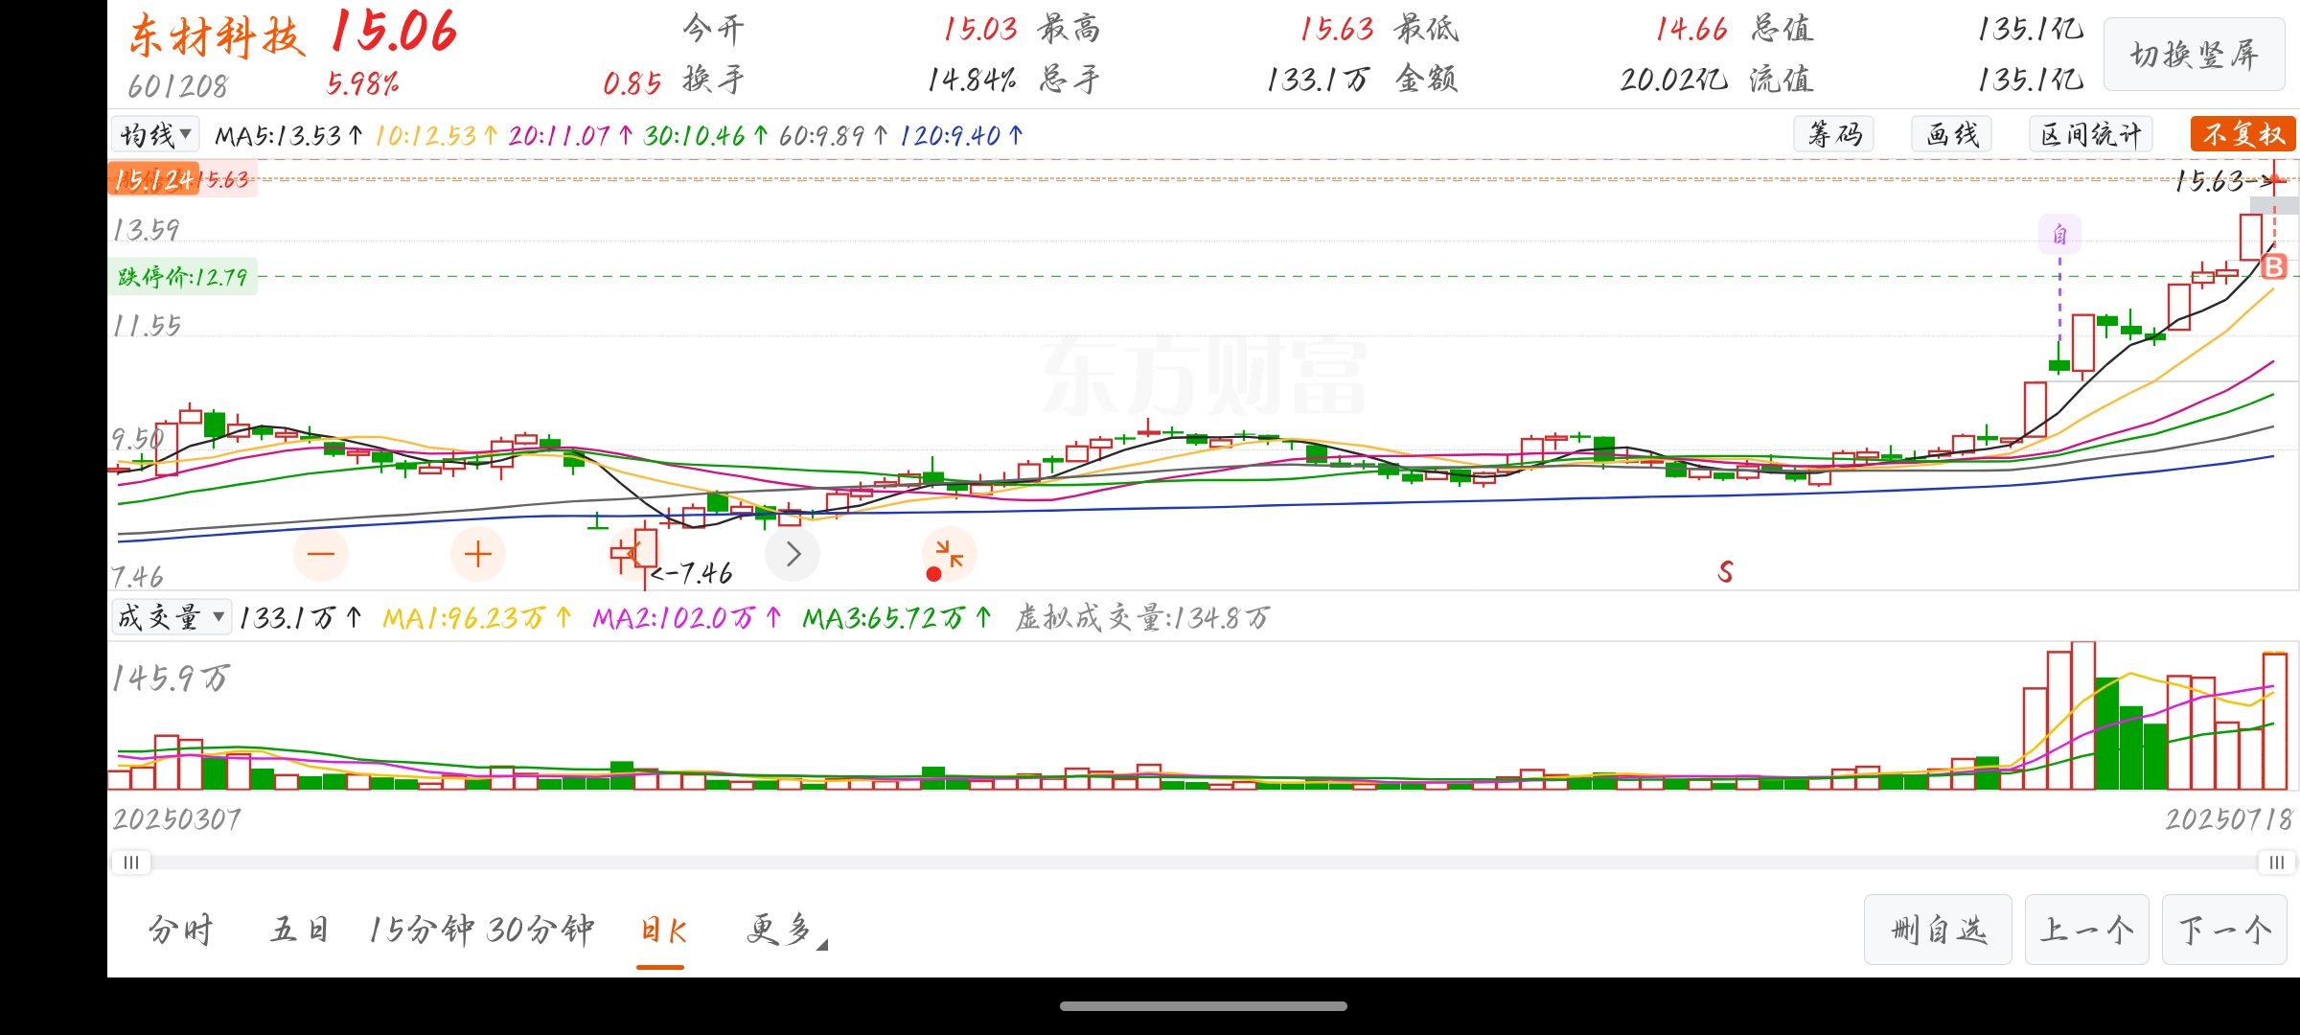Grab the left range slider handle
The height and width of the screenshot is (1035, 2300).
click(x=131, y=862)
